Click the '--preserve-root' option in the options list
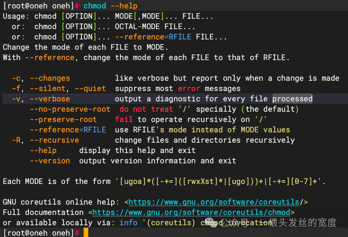 coord(64,120)
